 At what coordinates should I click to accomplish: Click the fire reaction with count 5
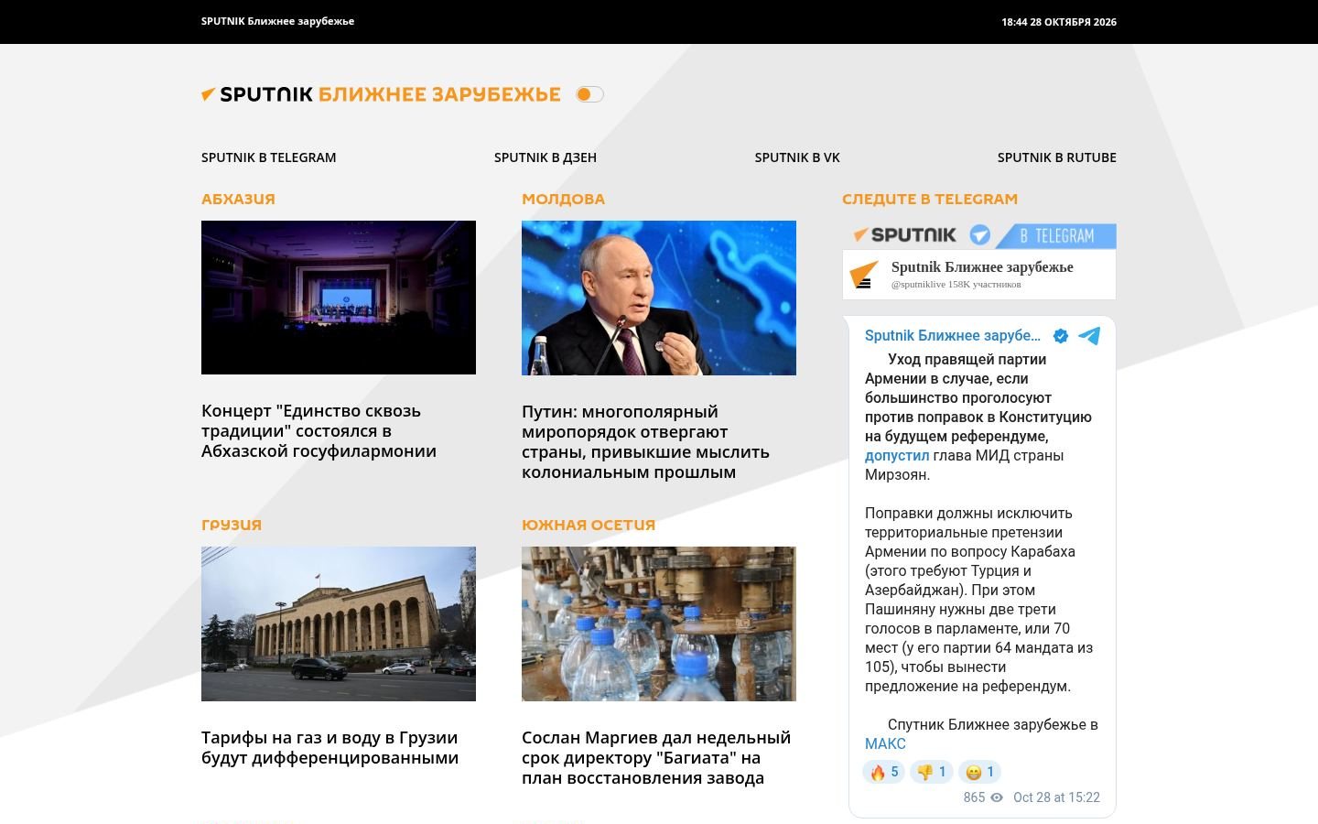884,773
